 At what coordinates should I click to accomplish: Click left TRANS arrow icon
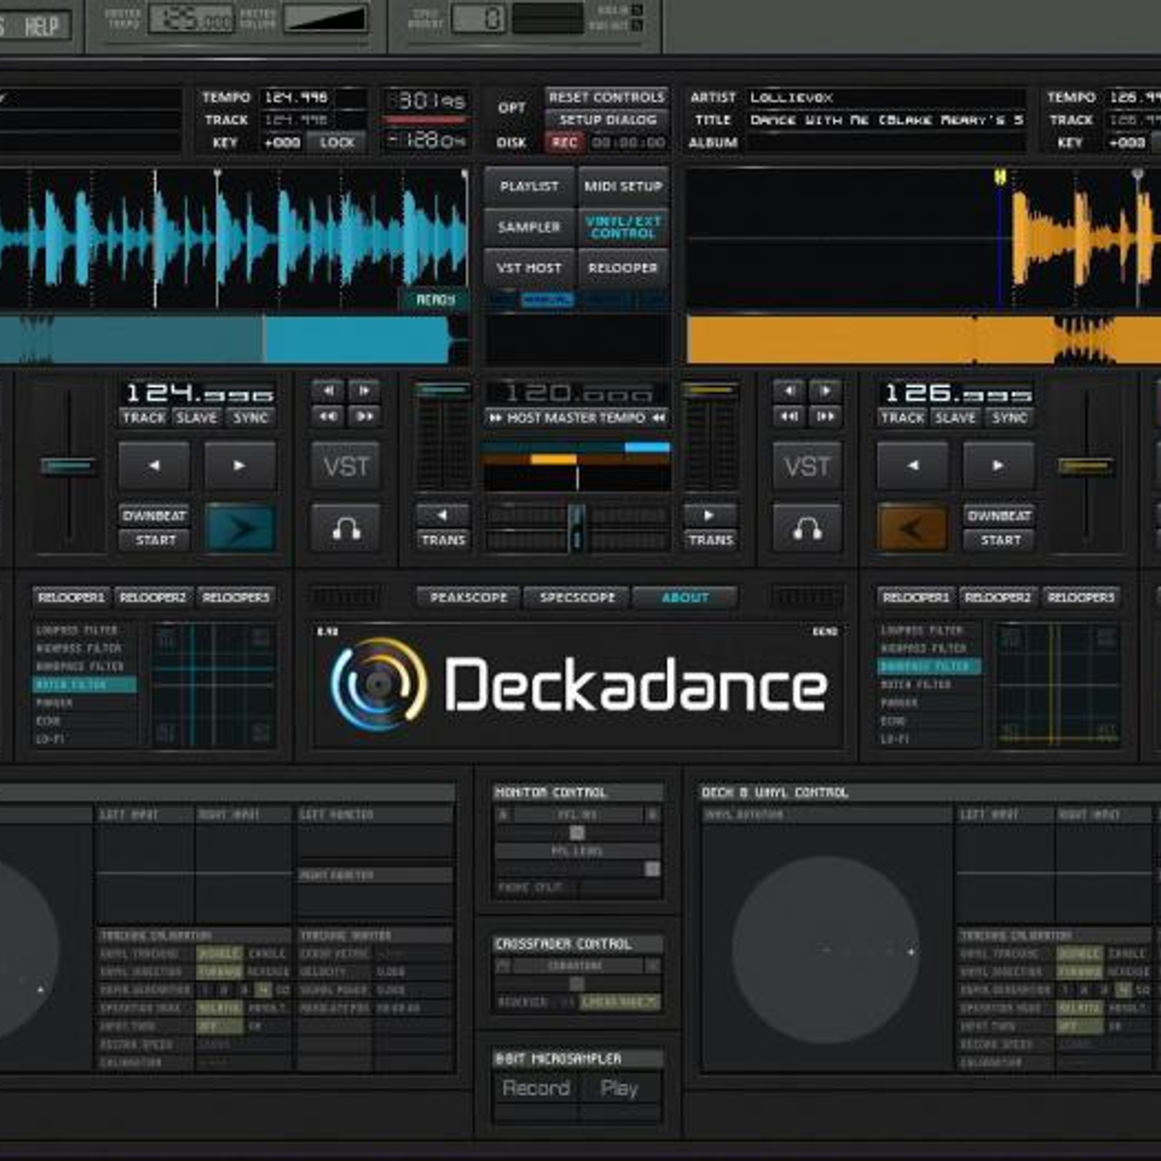click(442, 516)
